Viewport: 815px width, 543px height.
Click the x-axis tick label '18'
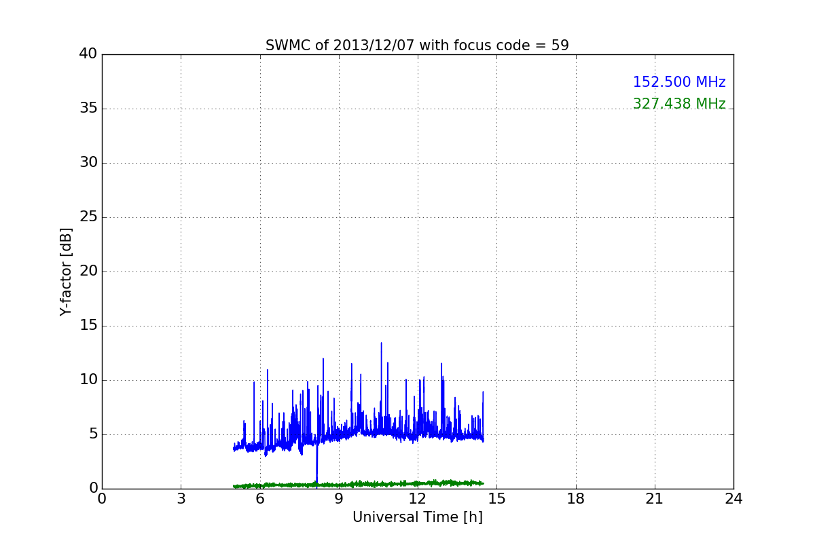click(x=576, y=498)
